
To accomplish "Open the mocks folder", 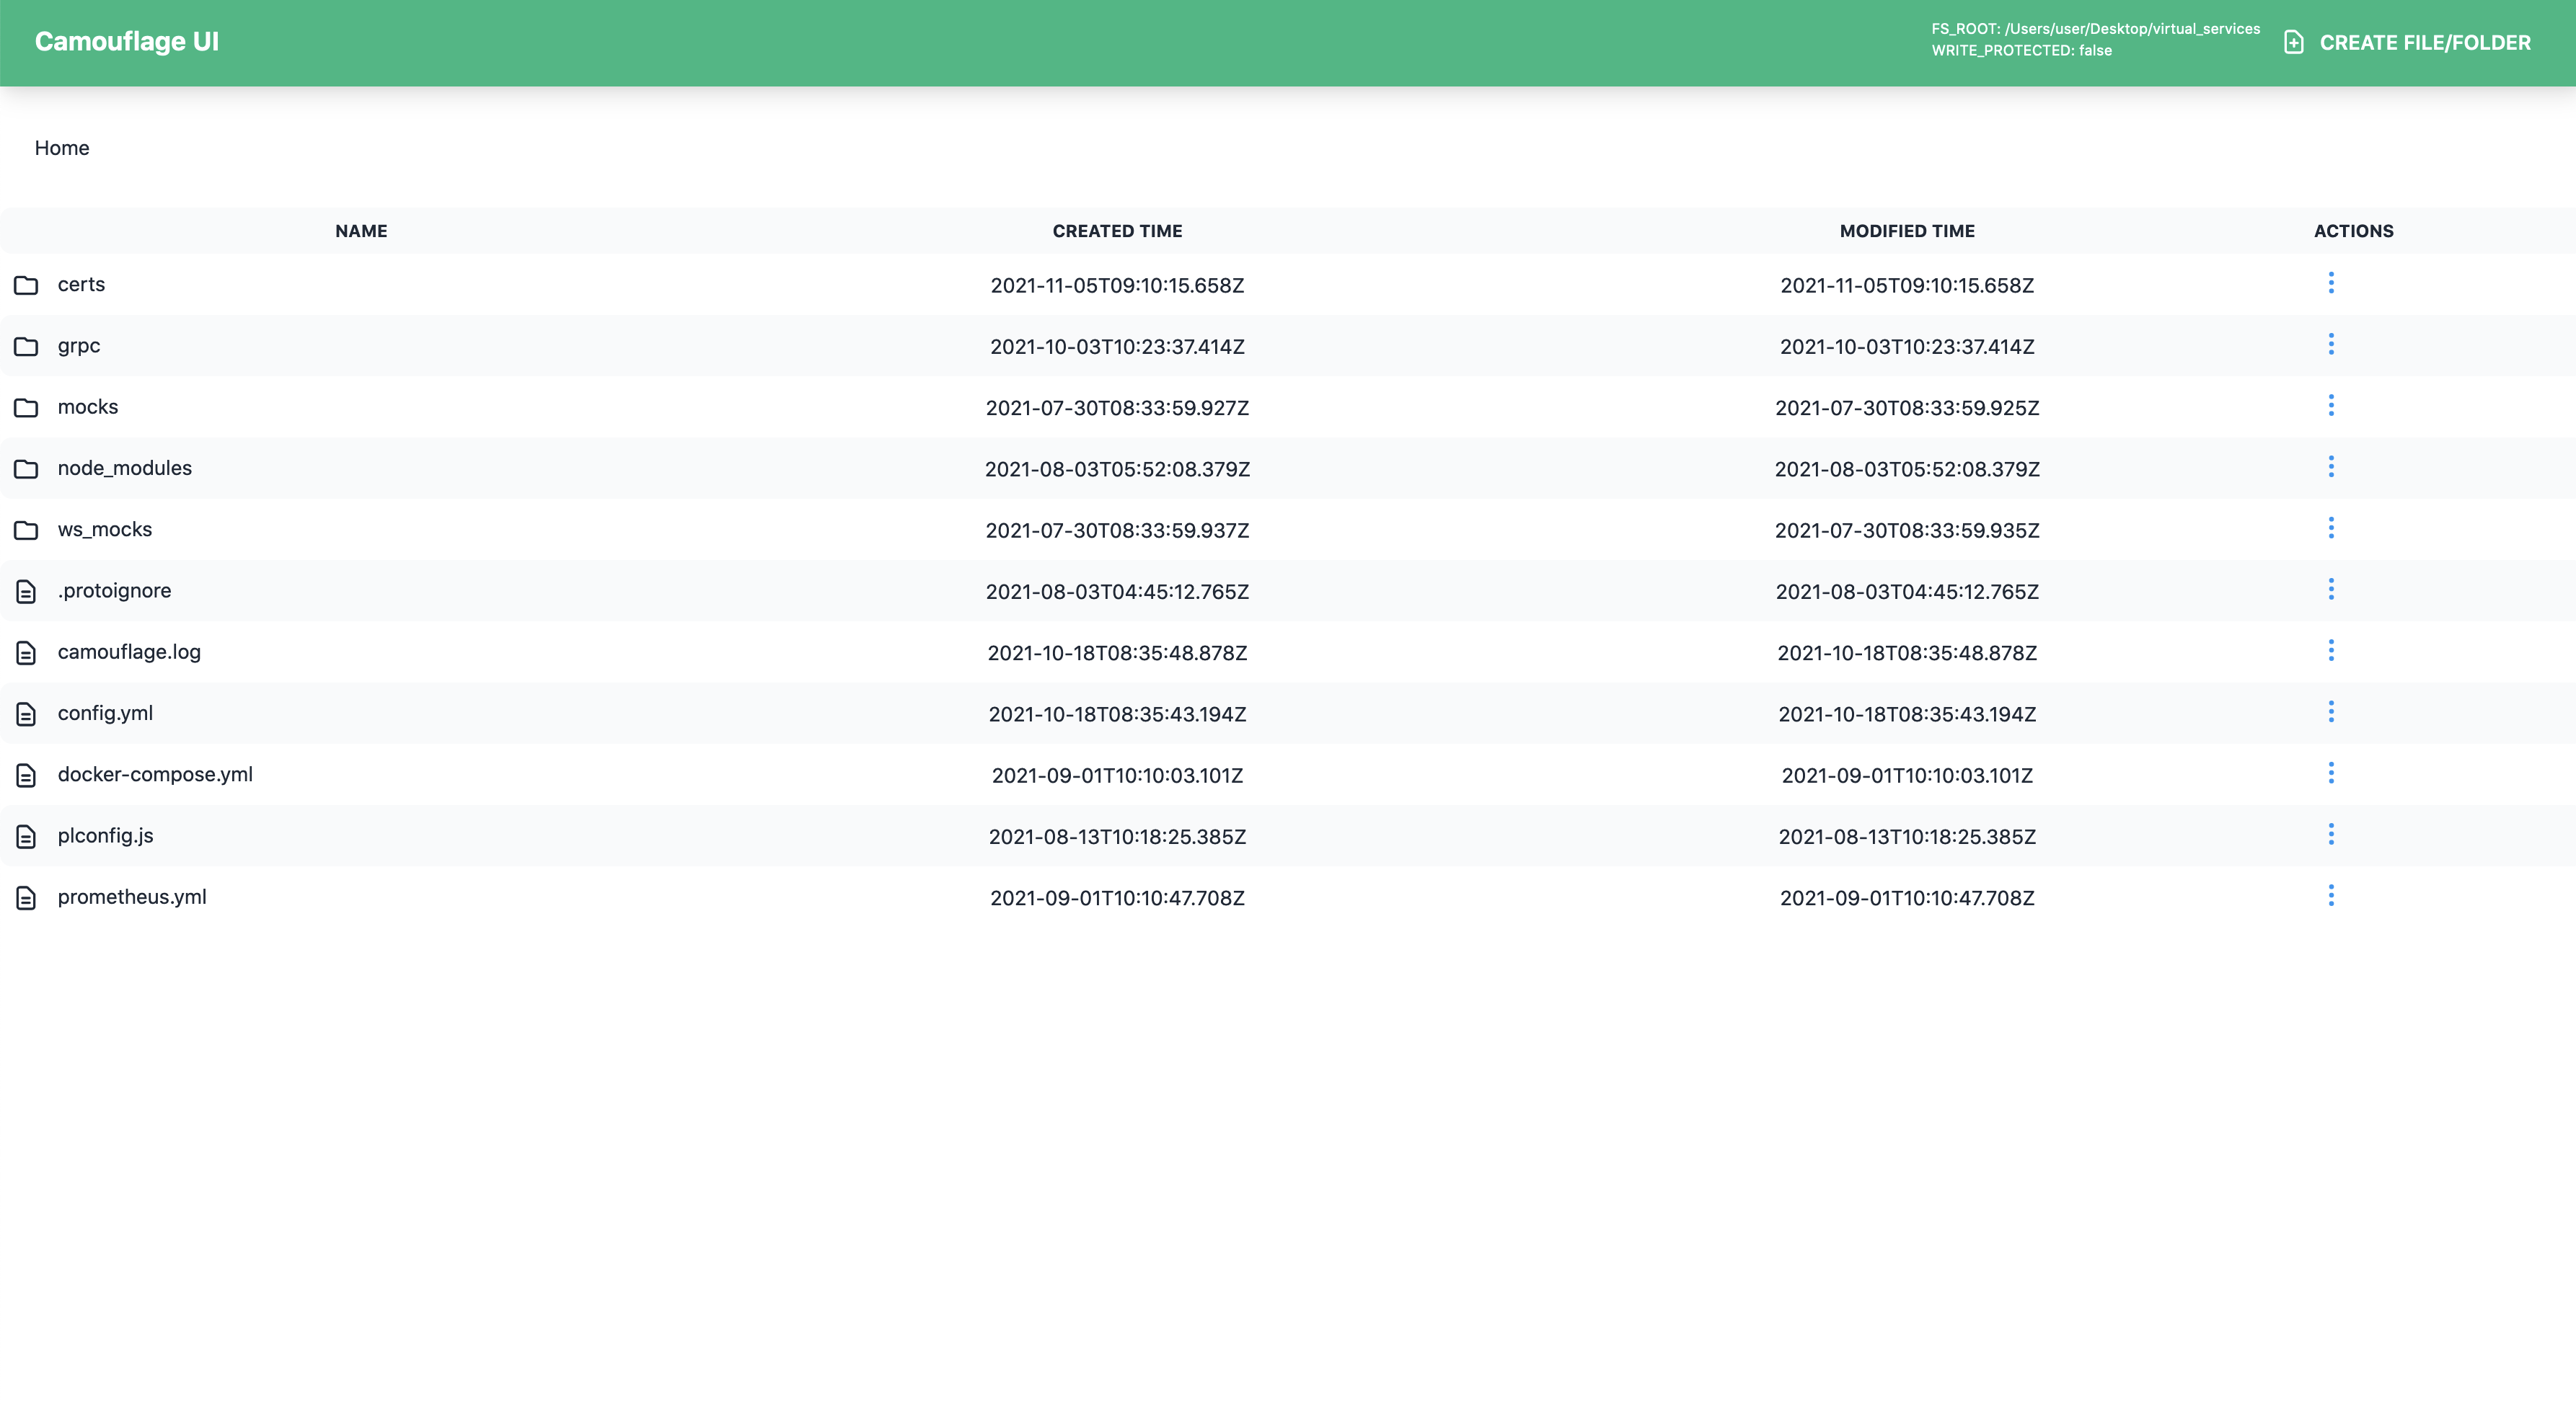I will [88, 406].
